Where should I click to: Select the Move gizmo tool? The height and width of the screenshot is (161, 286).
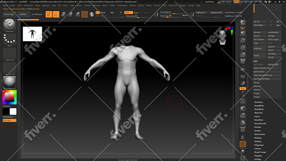(x=63, y=14)
